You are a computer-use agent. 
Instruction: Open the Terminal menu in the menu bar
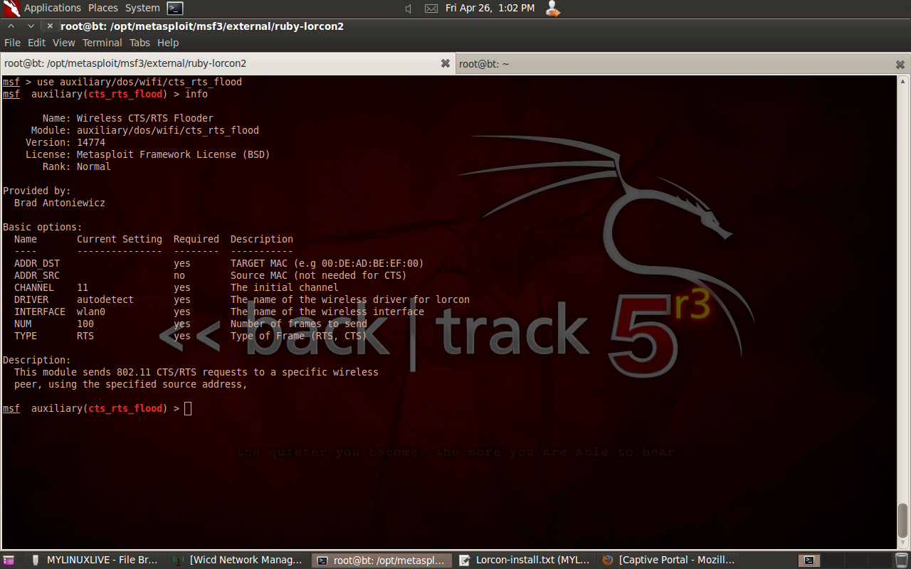coord(102,43)
